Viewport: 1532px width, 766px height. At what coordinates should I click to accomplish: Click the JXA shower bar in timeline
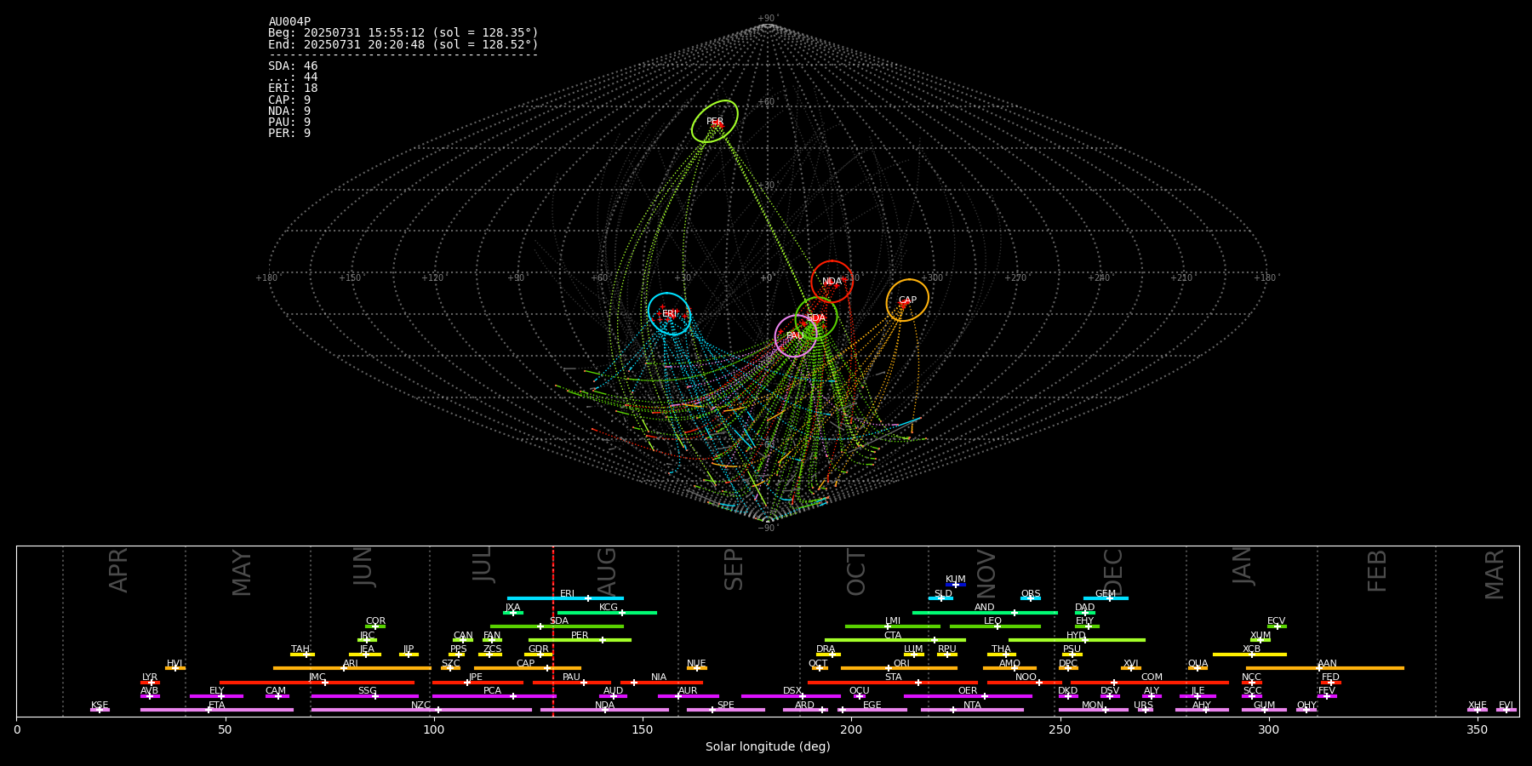513,613
